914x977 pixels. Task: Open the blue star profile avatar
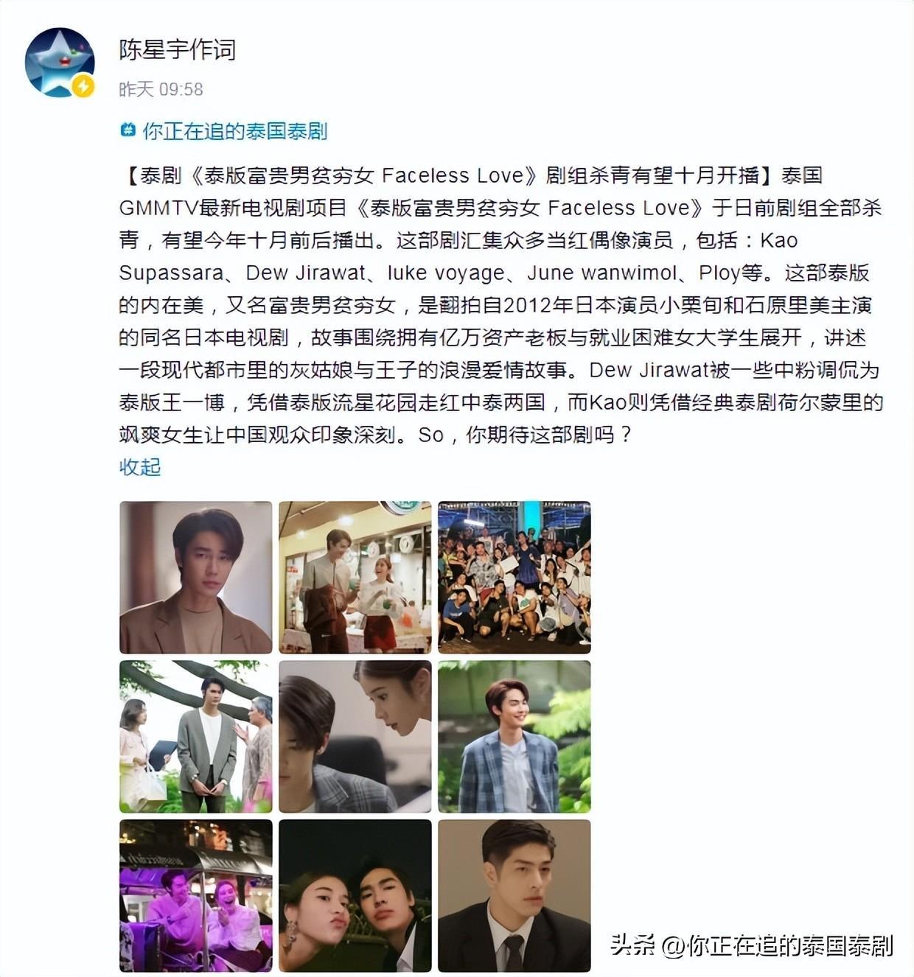pos(60,63)
